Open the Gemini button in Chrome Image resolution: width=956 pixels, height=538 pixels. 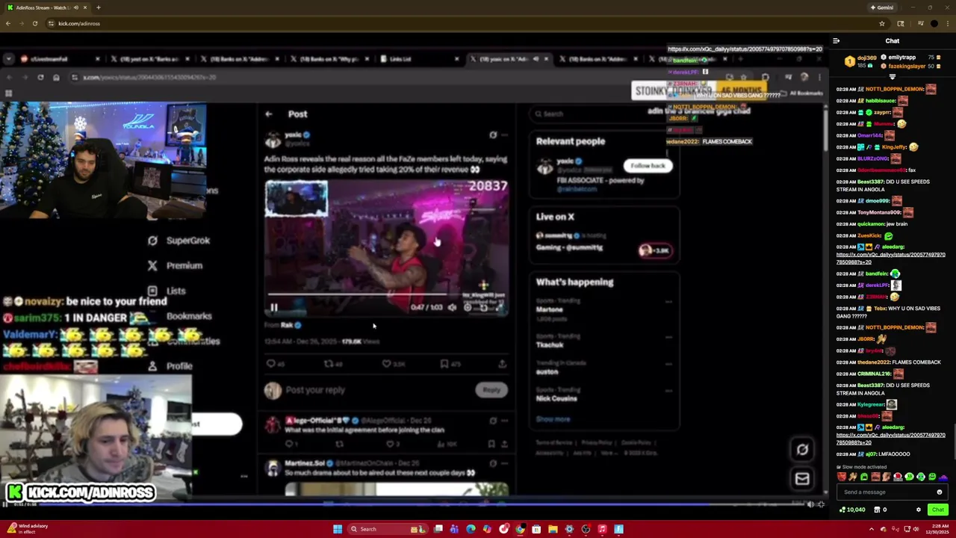click(881, 7)
